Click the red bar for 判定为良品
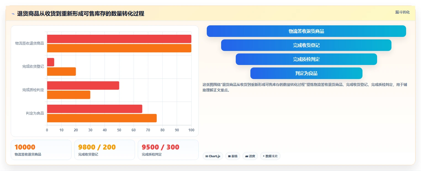The width and height of the screenshot is (421, 171). [94, 109]
